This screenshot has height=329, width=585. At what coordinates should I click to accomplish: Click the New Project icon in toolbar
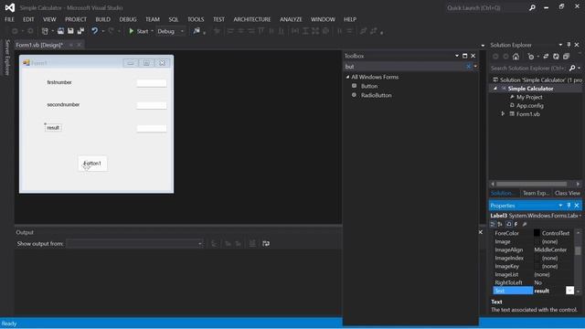pos(45,31)
